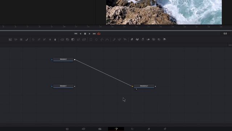This screenshot has width=232, height=131.
Task: Add an Image Plane 3D node
Action: (x=132, y=40)
